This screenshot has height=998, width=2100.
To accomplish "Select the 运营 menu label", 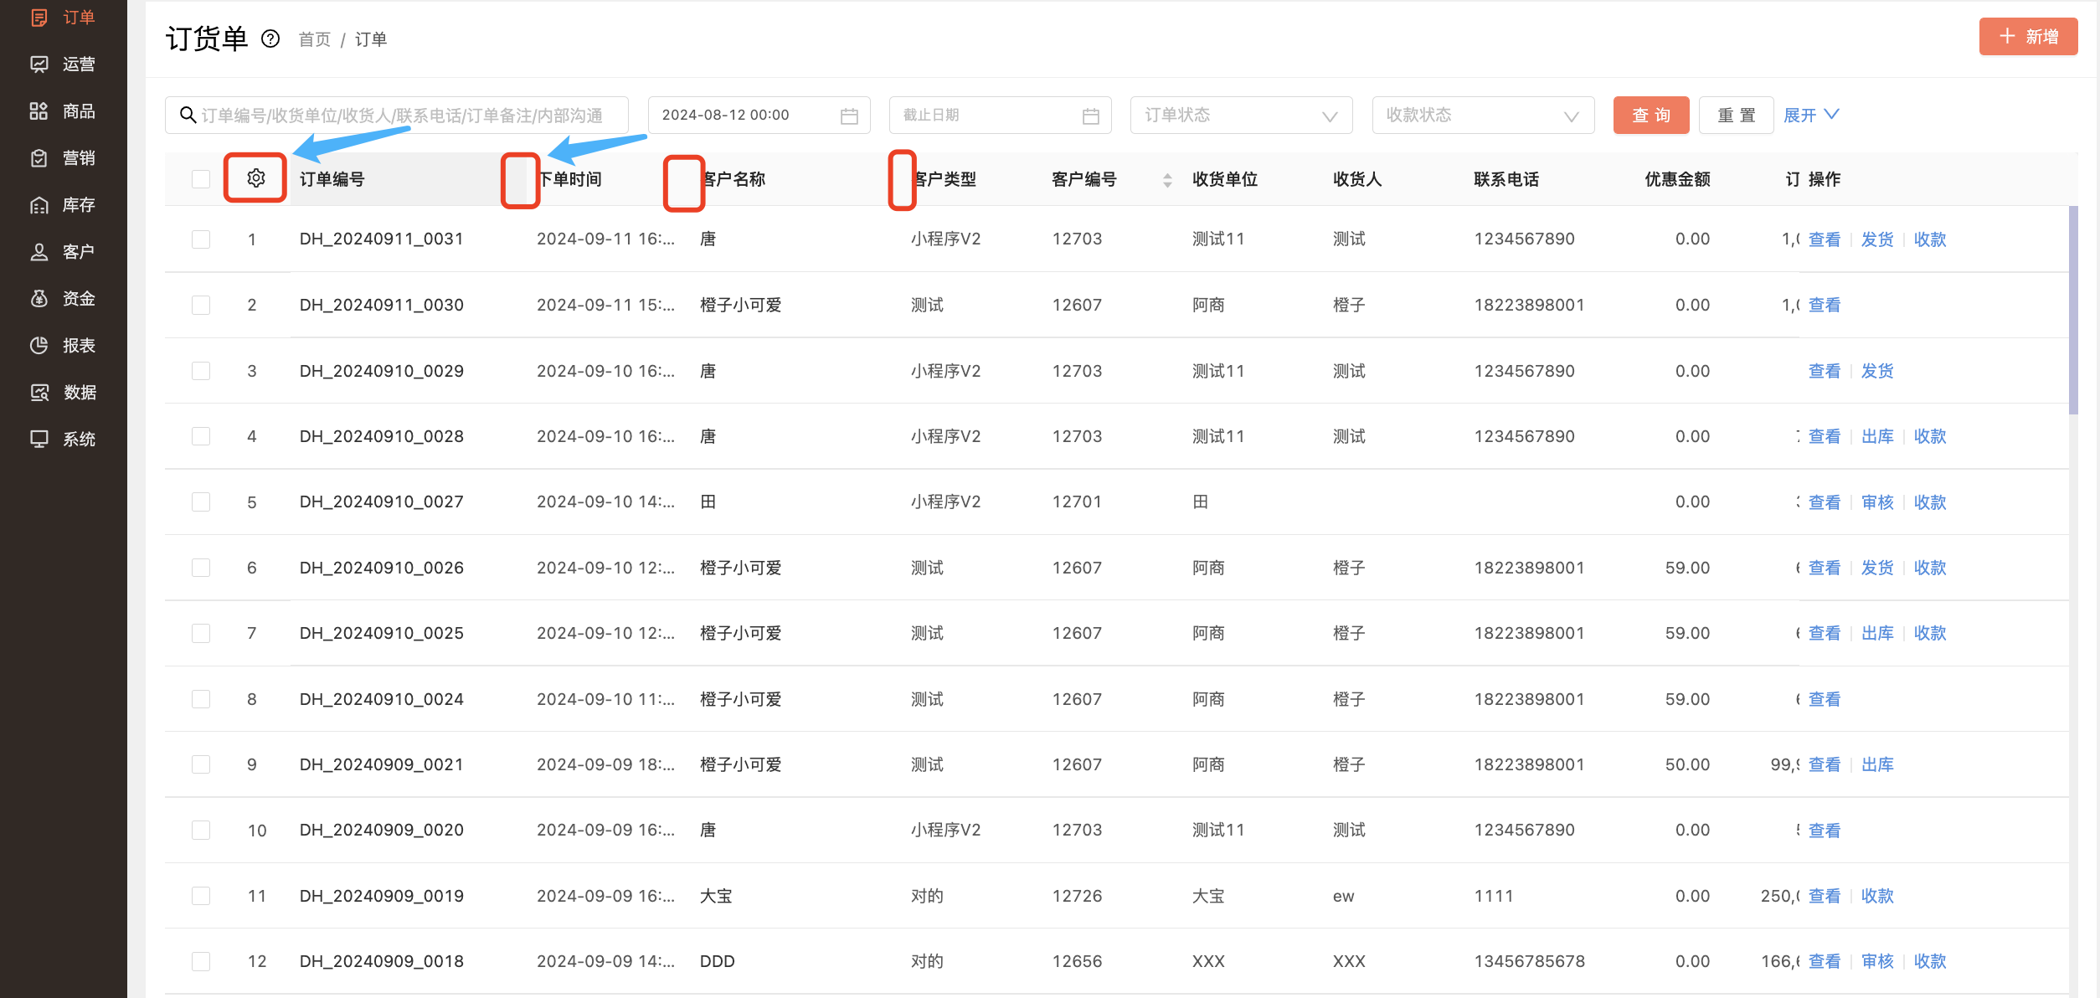I will (x=79, y=64).
